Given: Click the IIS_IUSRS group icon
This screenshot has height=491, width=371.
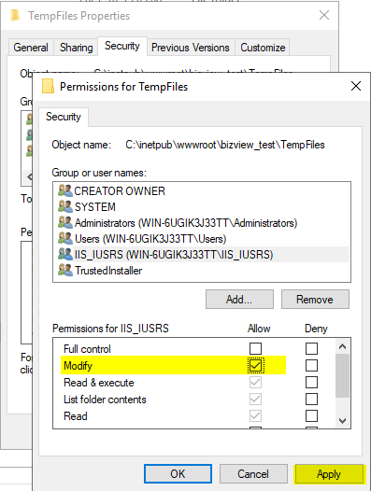Looking at the screenshot, I should [x=65, y=254].
